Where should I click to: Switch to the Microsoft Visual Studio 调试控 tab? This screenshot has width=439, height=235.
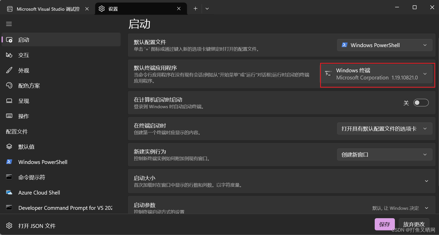(48, 9)
